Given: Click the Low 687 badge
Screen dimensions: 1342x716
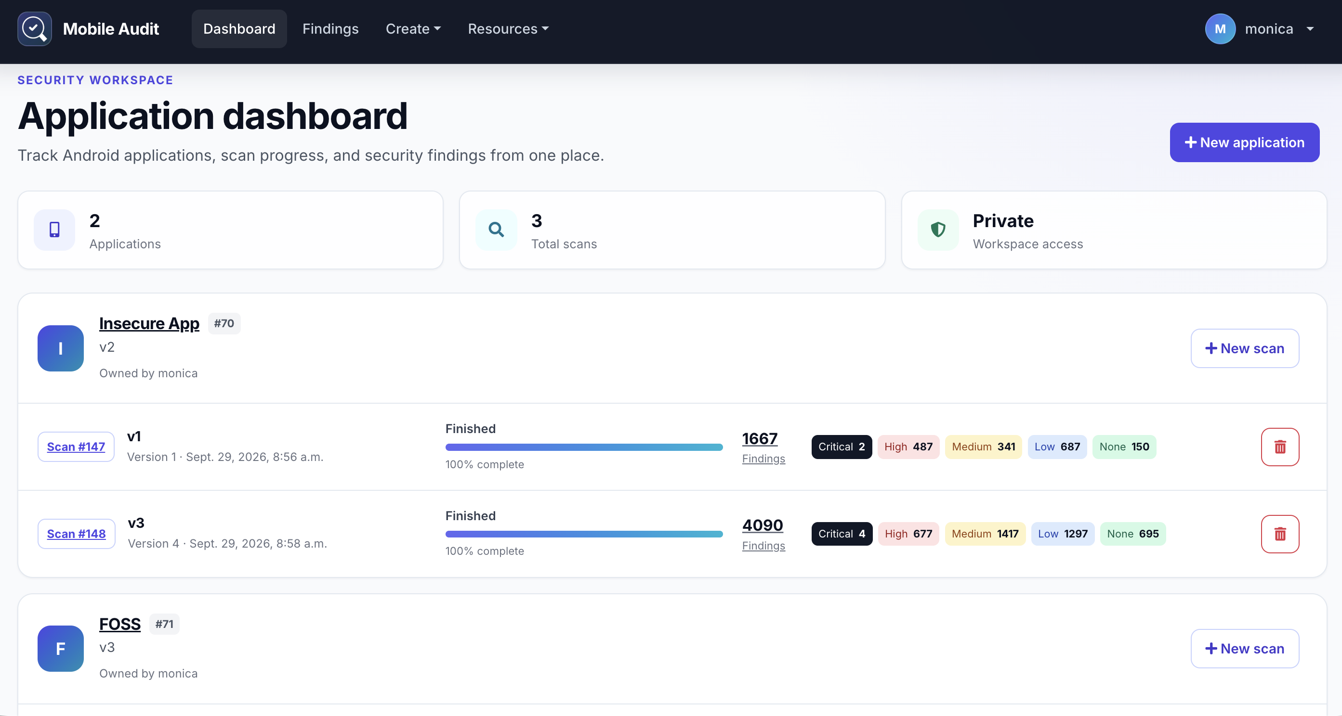Looking at the screenshot, I should [1057, 447].
